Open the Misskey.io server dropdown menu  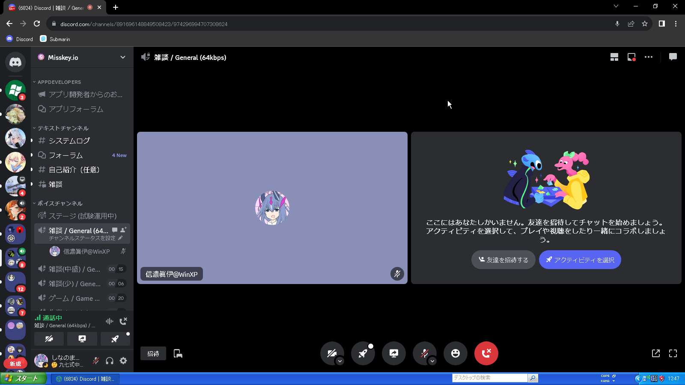[82, 57]
